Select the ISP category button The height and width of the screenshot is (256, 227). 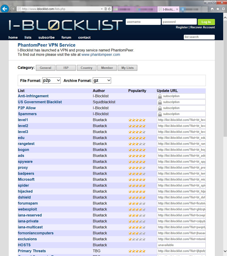pyautogui.click(x=66, y=68)
